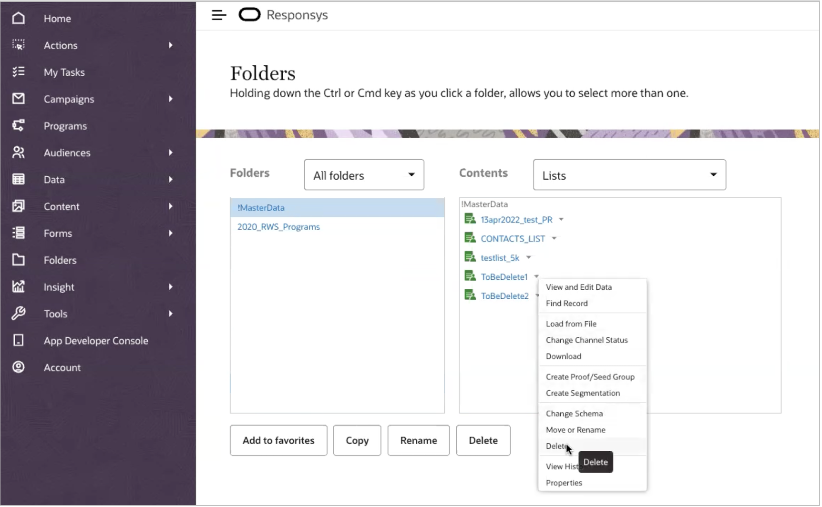Choose Change Schema from menu
The image size is (822, 507).
click(574, 413)
